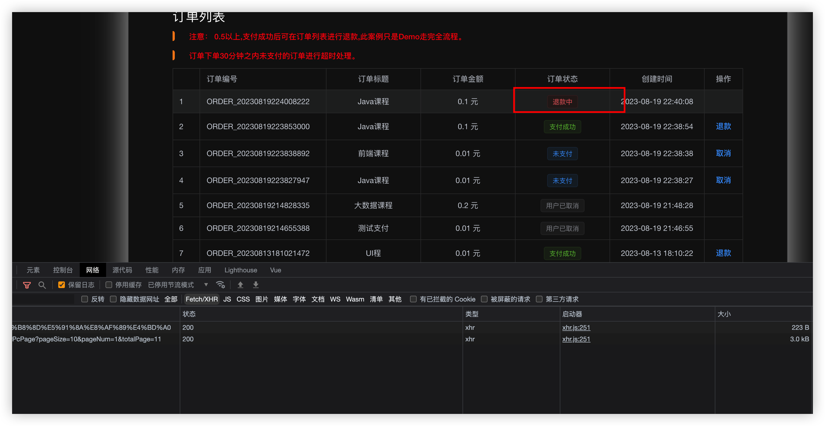The image size is (825, 426).
Task: Click 退款 on order ORDER_20230819223853000
Action: tap(724, 126)
